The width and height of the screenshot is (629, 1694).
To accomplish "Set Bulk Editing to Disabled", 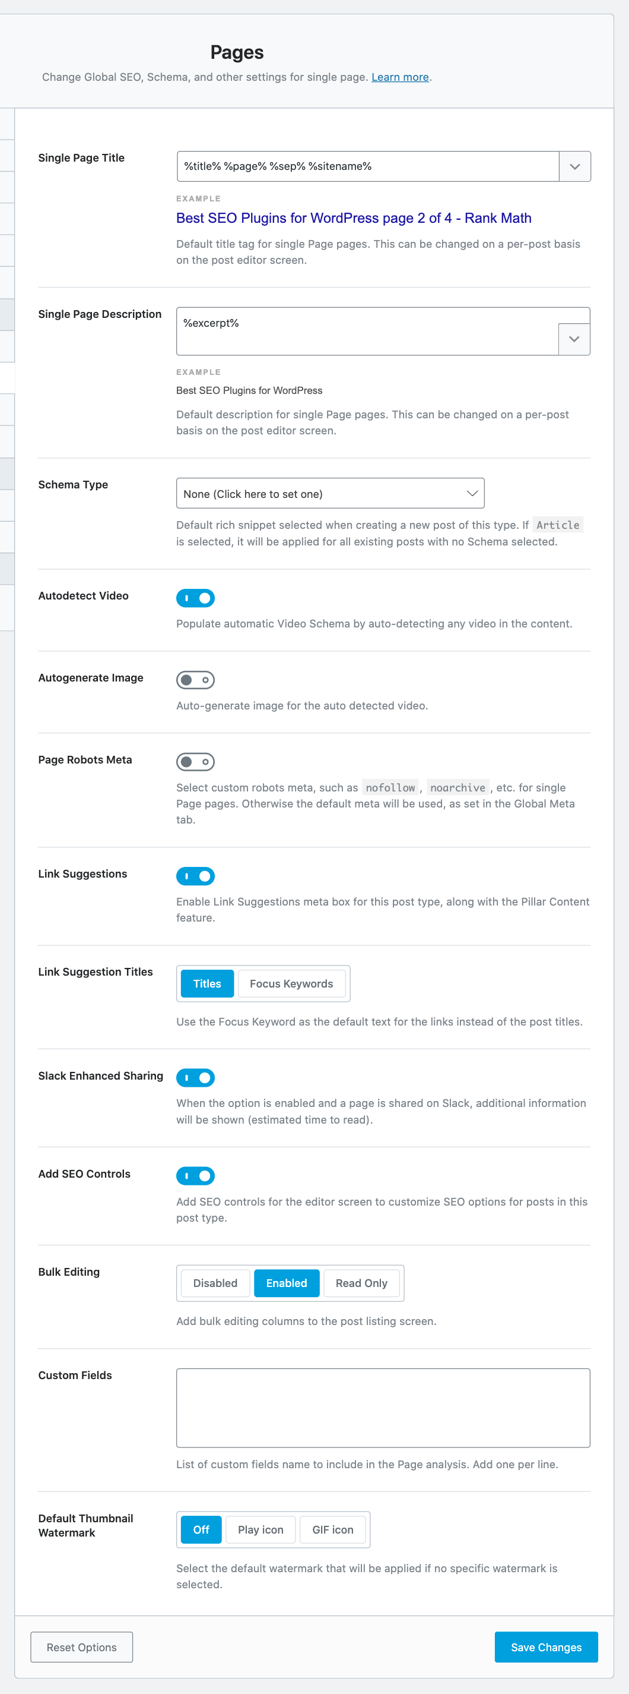I will tap(214, 1282).
